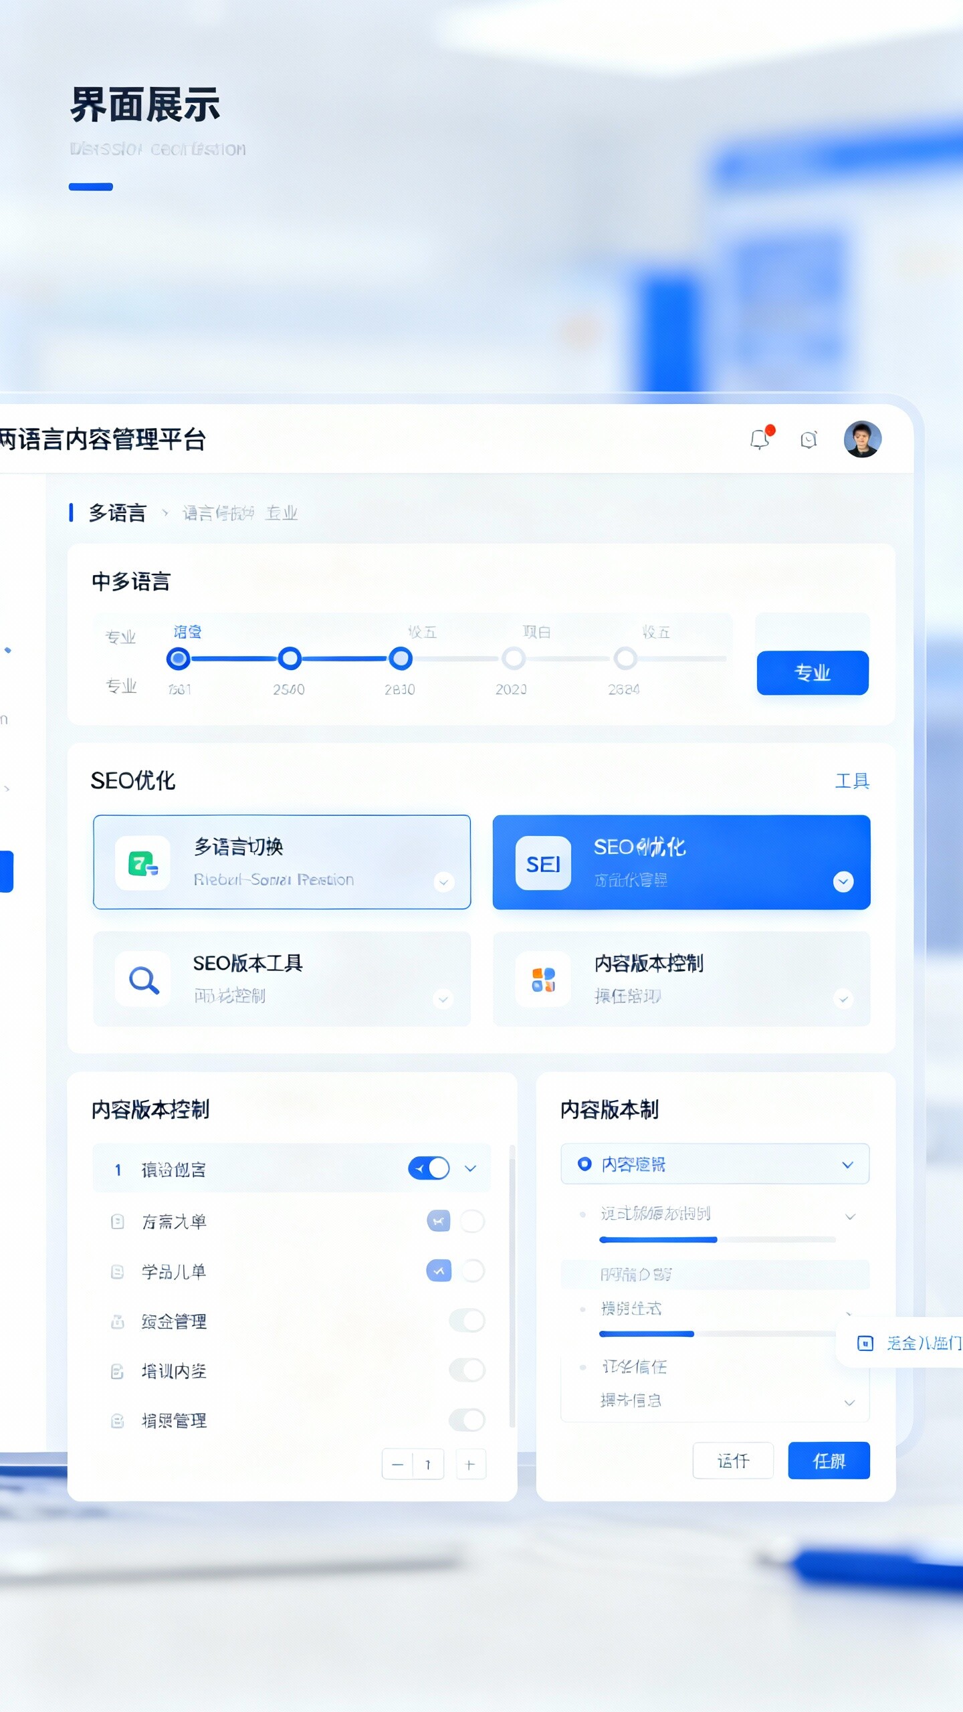This screenshot has width=963, height=1712.
Task: Open the notification bell with red dot
Action: pos(760,438)
